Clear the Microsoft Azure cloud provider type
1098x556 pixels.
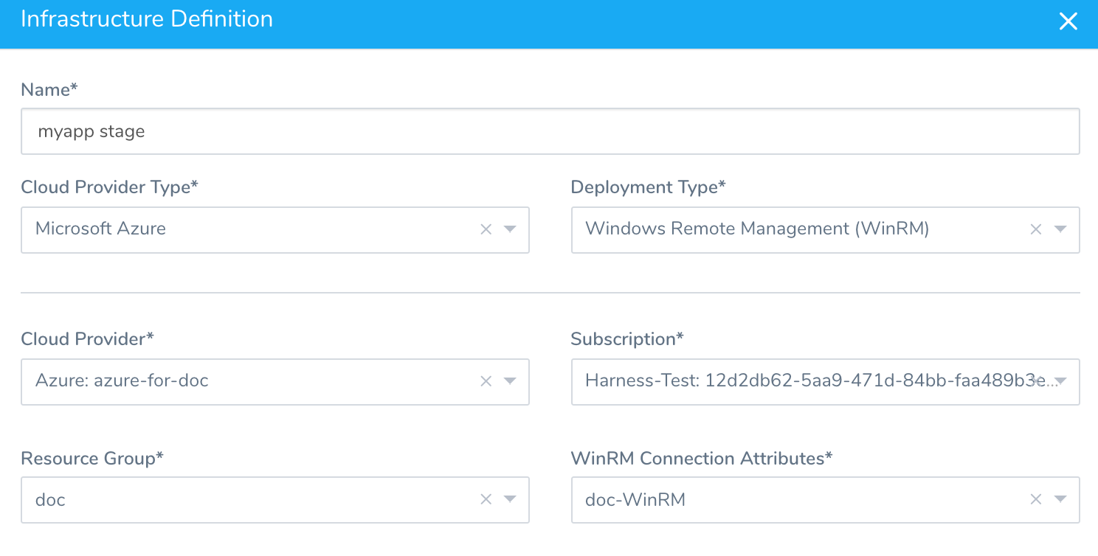(486, 229)
